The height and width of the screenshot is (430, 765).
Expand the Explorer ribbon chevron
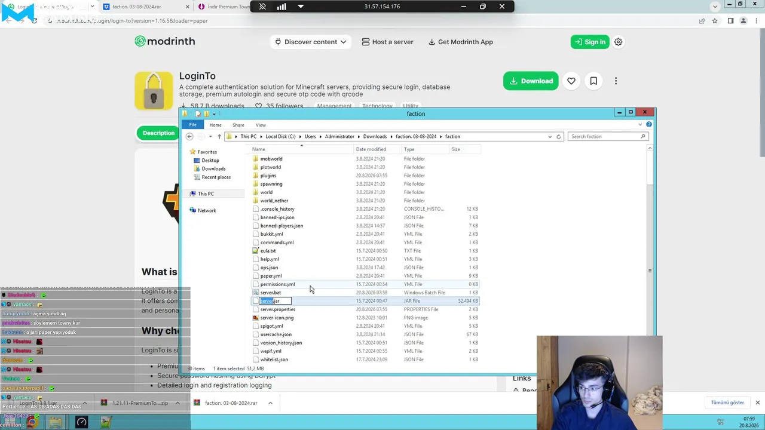640,125
